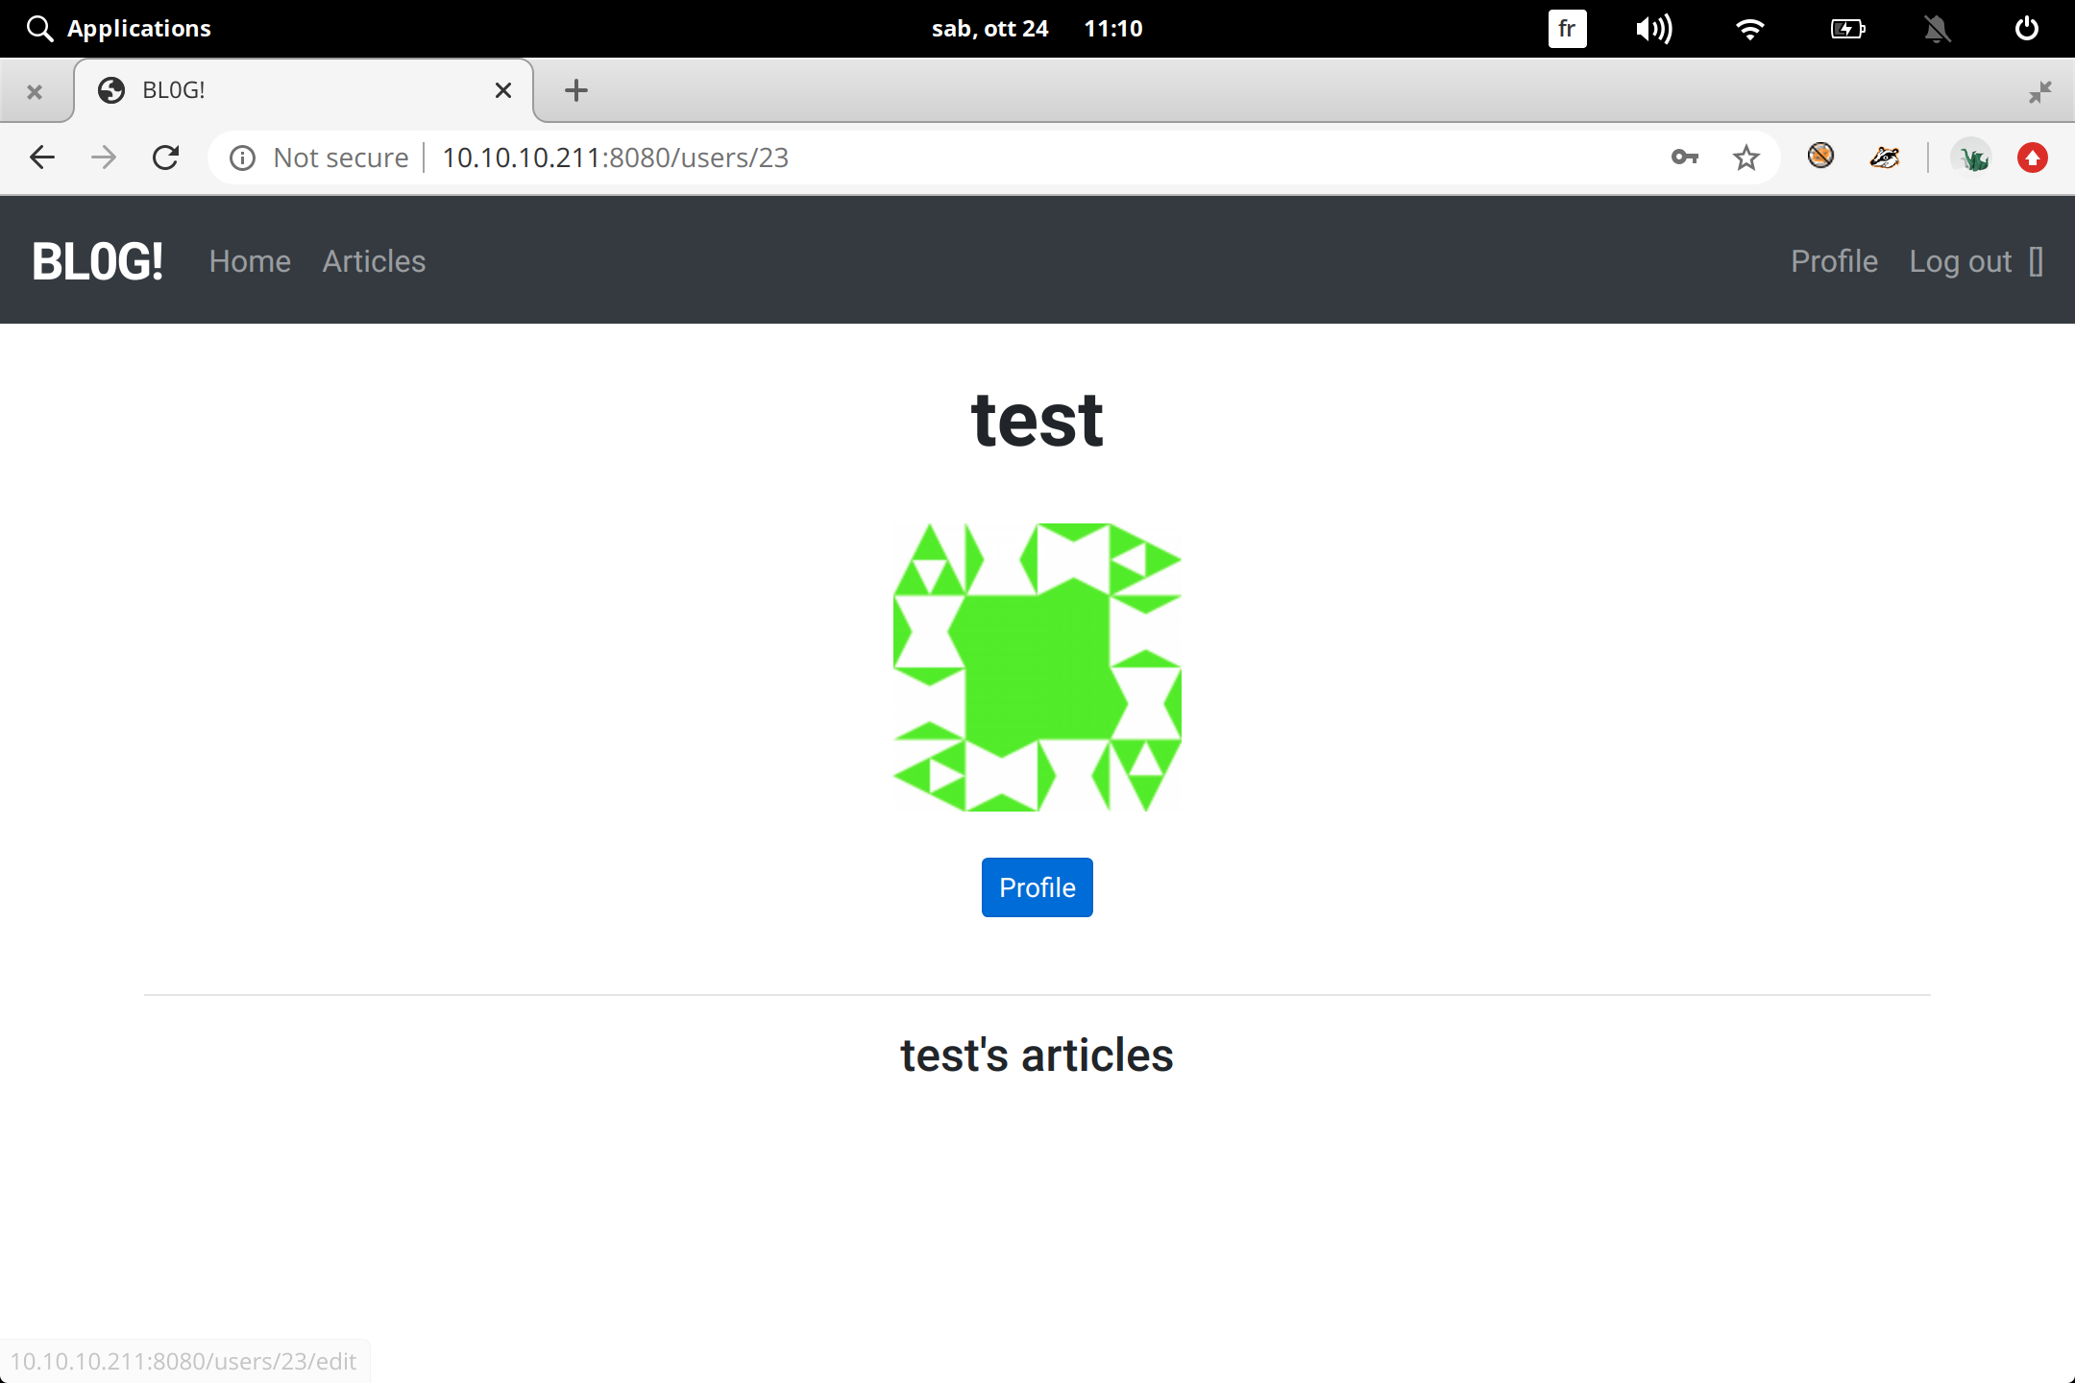Screen dimensions: 2075x1383
Task: Open the orange-circle extension icon
Action: [x=1820, y=156]
